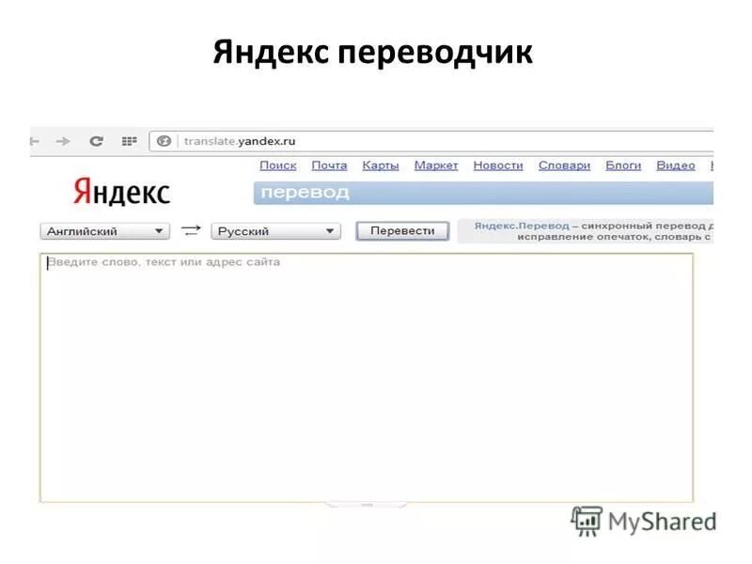Click the перевод heading bar
Image resolution: width=752 pixels, height=564 pixels.
point(483,194)
